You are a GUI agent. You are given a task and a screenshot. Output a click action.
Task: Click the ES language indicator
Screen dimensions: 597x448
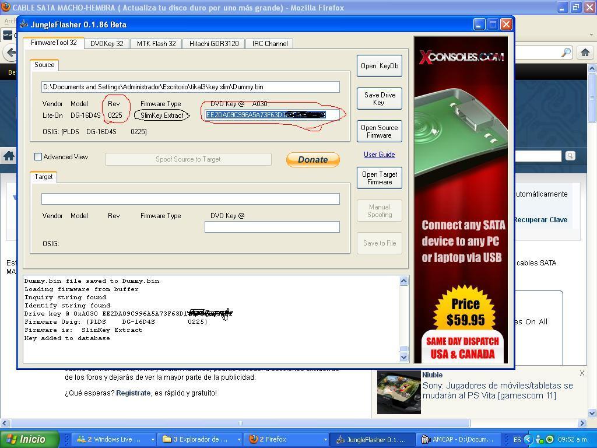(x=517, y=440)
